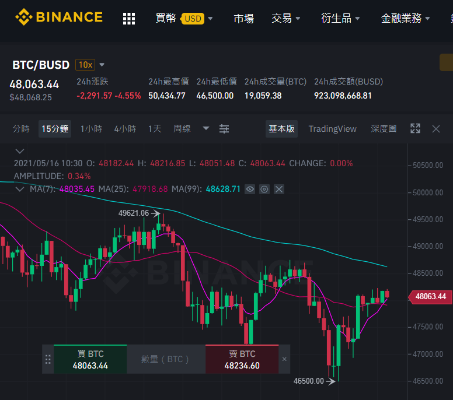Switch to 1天 interval
The height and width of the screenshot is (400, 453).
(155, 129)
